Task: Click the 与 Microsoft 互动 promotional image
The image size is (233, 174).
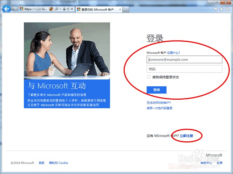Action: (x=67, y=65)
